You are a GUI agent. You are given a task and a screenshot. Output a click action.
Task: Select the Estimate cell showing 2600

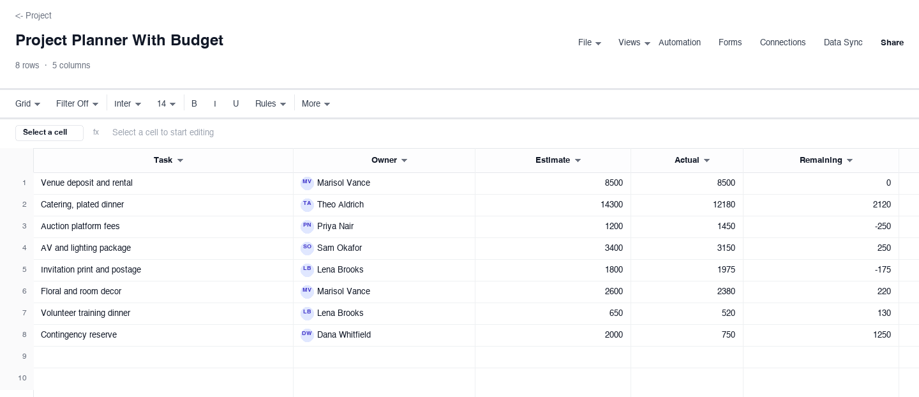[553, 292]
